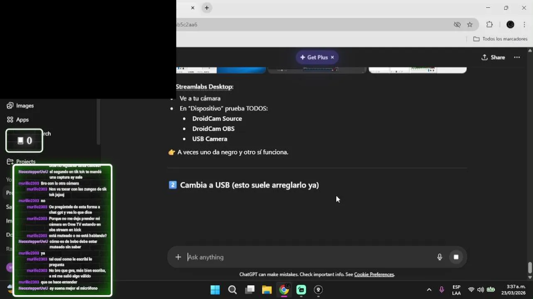Click the Get Plus button
This screenshot has width=533, height=299.
[x=314, y=57]
